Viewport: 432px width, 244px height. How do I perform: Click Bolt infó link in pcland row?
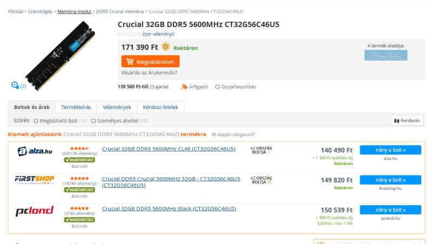(x=79, y=226)
